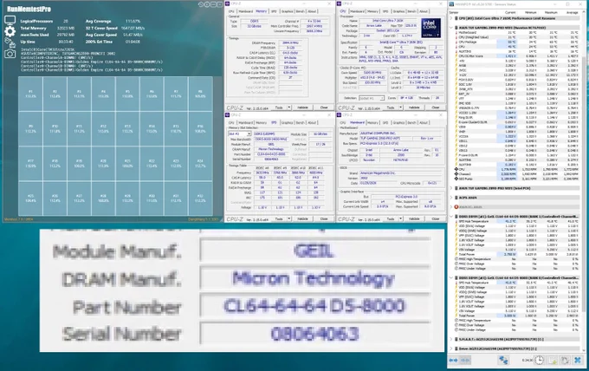Click the red ASUS EC sensor icon
This screenshot has width=589, height=371.
(456, 207)
